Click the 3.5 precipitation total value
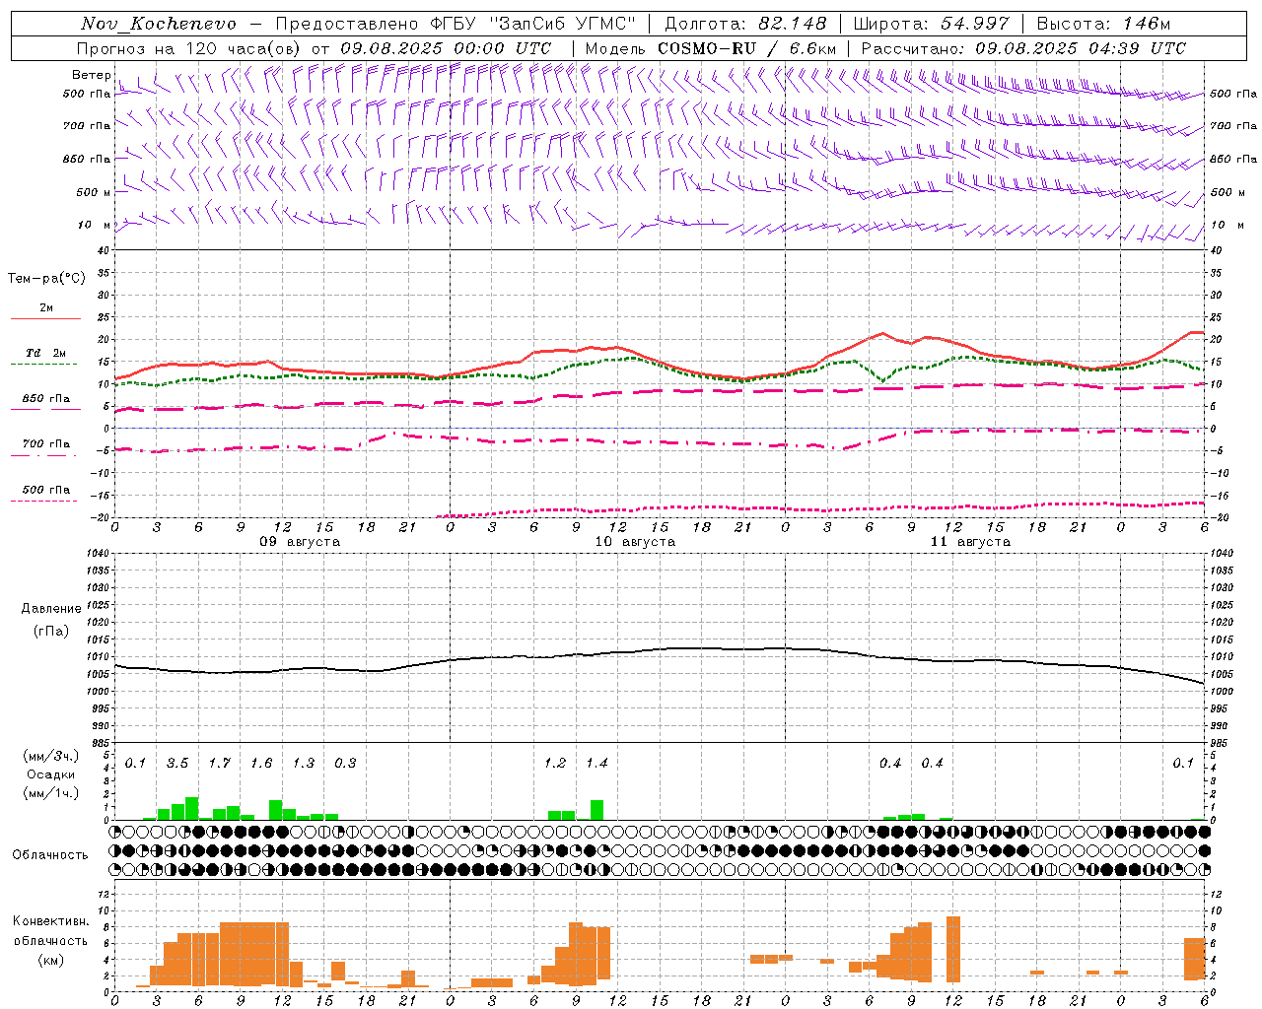The height and width of the screenshot is (1009, 1262). click(177, 764)
